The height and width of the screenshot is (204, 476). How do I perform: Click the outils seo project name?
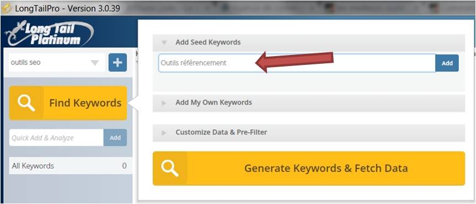coord(25,63)
